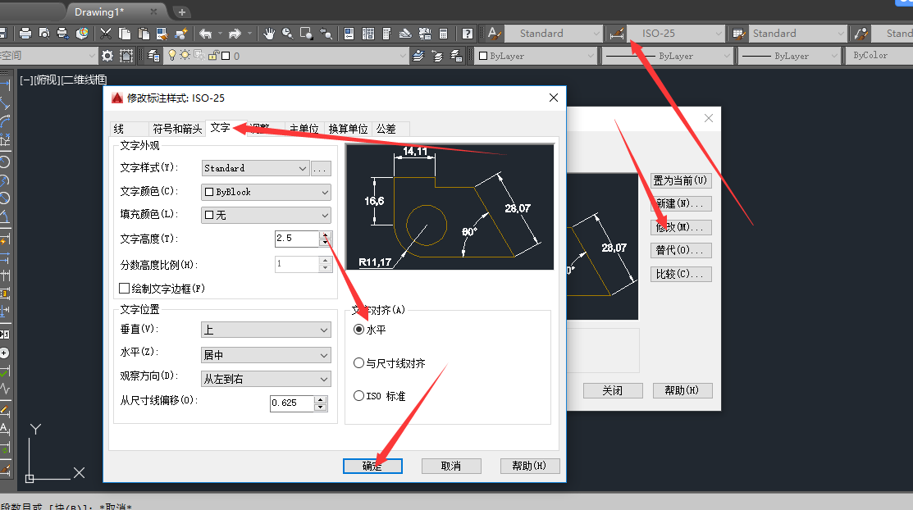Image resolution: width=913 pixels, height=510 pixels.
Task: Open Layer Properties Manager icon
Action: click(x=153, y=56)
